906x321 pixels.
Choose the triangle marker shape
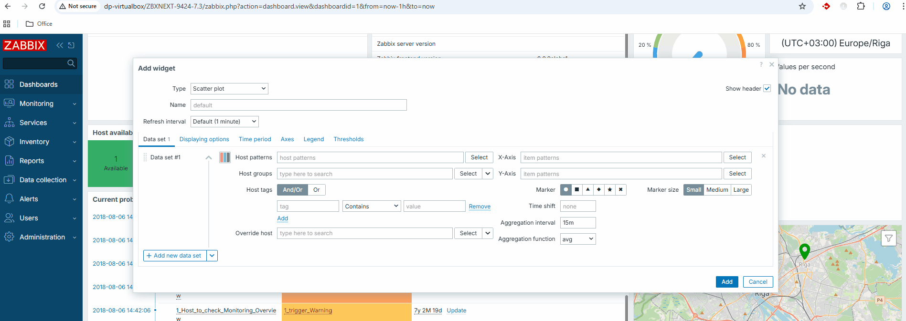coord(588,190)
